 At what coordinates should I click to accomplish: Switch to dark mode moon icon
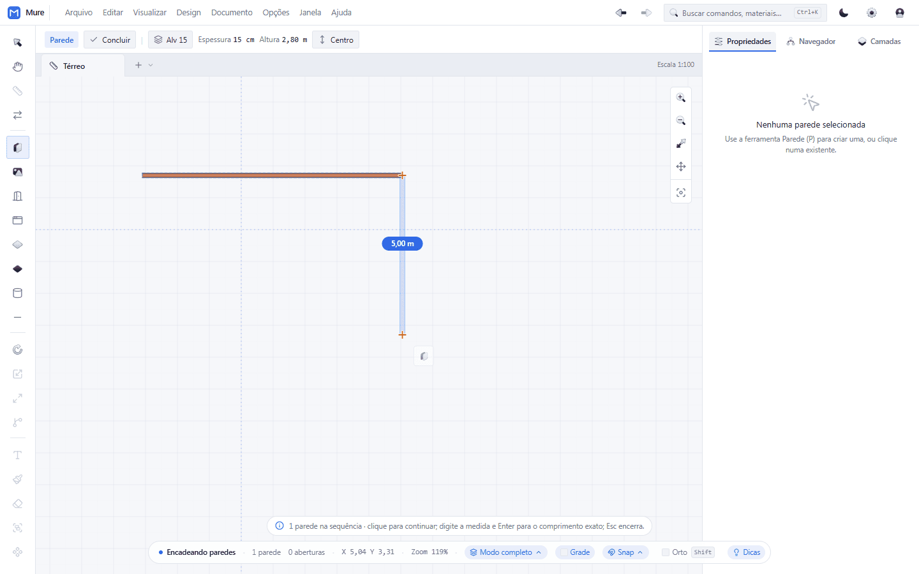[x=844, y=13]
